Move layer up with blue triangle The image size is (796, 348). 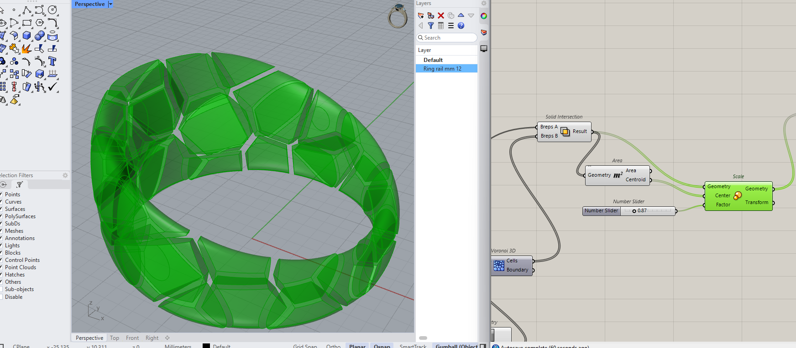461,15
